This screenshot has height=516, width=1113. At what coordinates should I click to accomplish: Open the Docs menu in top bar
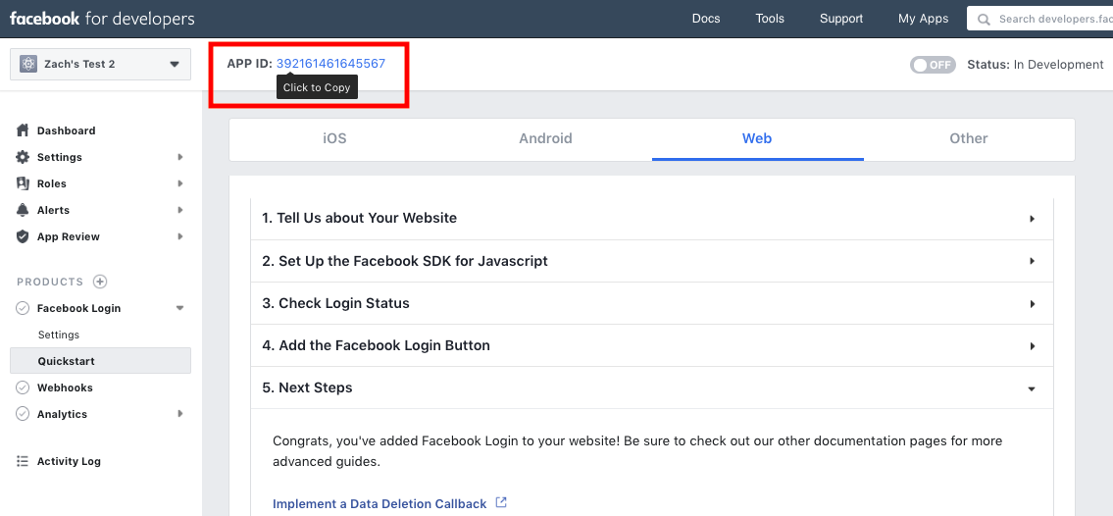tap(706, 20)
